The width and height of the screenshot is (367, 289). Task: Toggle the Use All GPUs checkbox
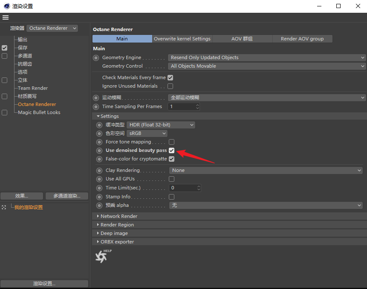point(171,179)
